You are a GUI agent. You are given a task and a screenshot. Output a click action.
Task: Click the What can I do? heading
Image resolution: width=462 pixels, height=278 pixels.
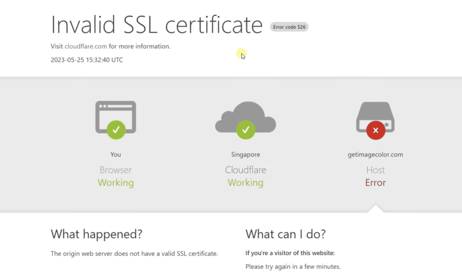tap(286, 234)
